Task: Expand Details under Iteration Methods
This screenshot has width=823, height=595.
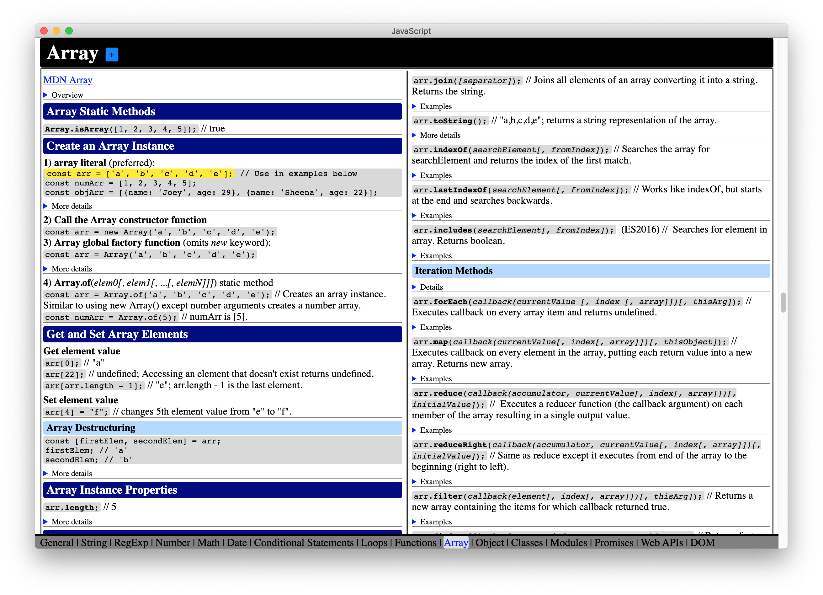Action: [x=414, y=287]
